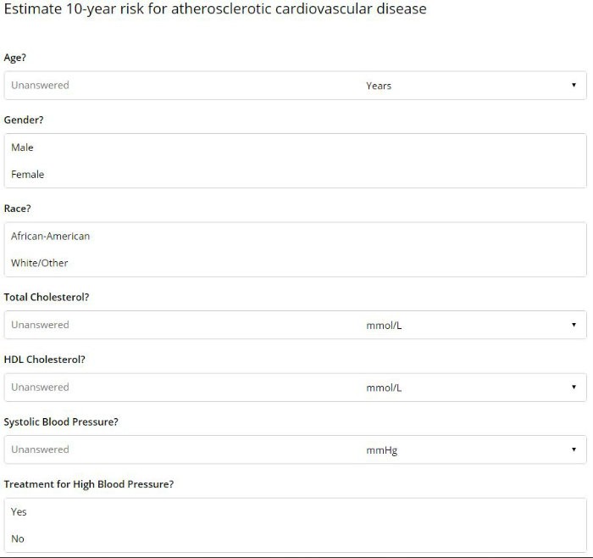Click the page title heading text
Screen dimensions: 593x558
[x=215, y=10]
